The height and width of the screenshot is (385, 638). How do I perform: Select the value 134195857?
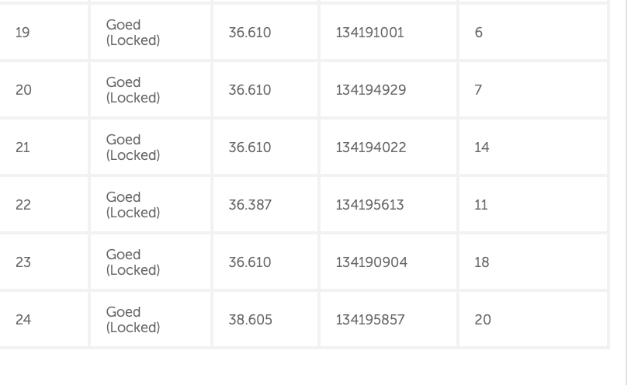coord(370,320)
